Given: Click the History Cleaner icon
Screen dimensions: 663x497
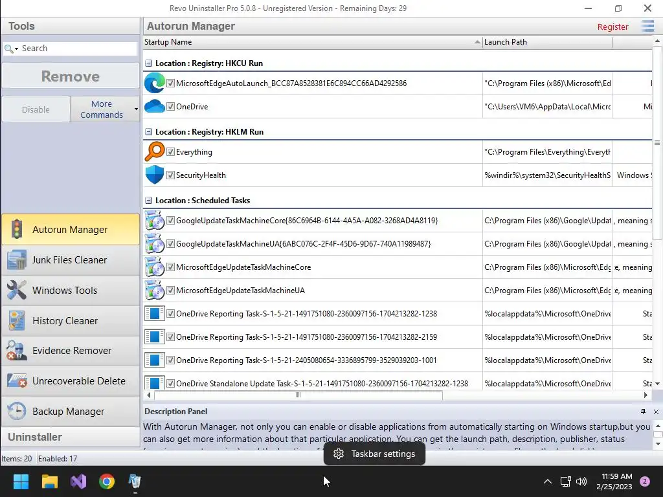Looking at the screenshot, I should coord(17,320).
